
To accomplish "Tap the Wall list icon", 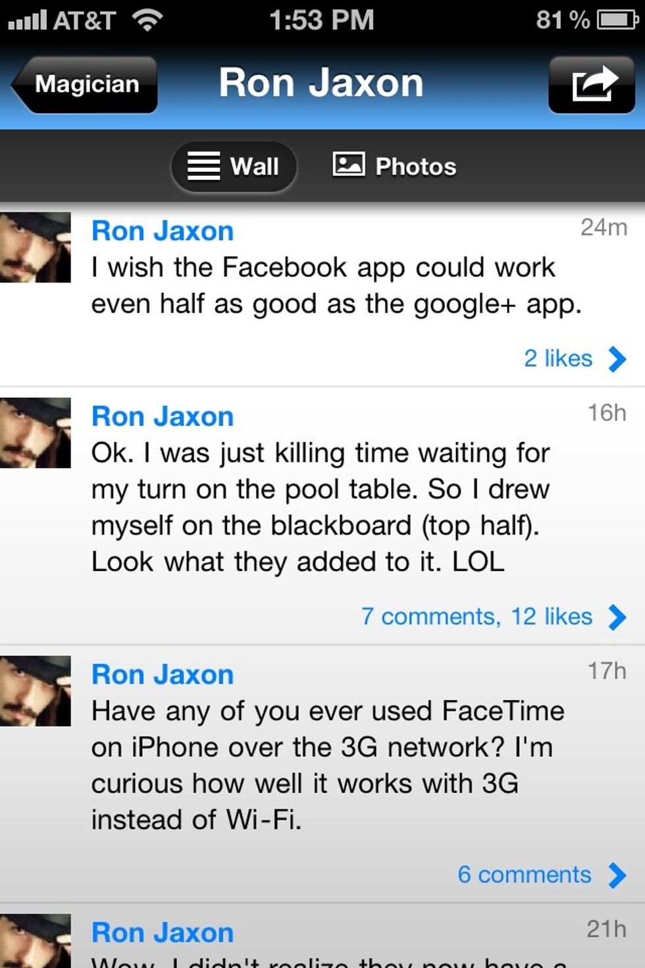I will (x=203, y=166).
